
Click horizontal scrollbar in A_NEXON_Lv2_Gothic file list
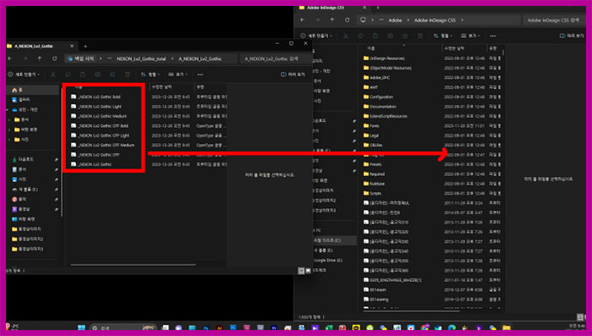[x=133, y=265]
